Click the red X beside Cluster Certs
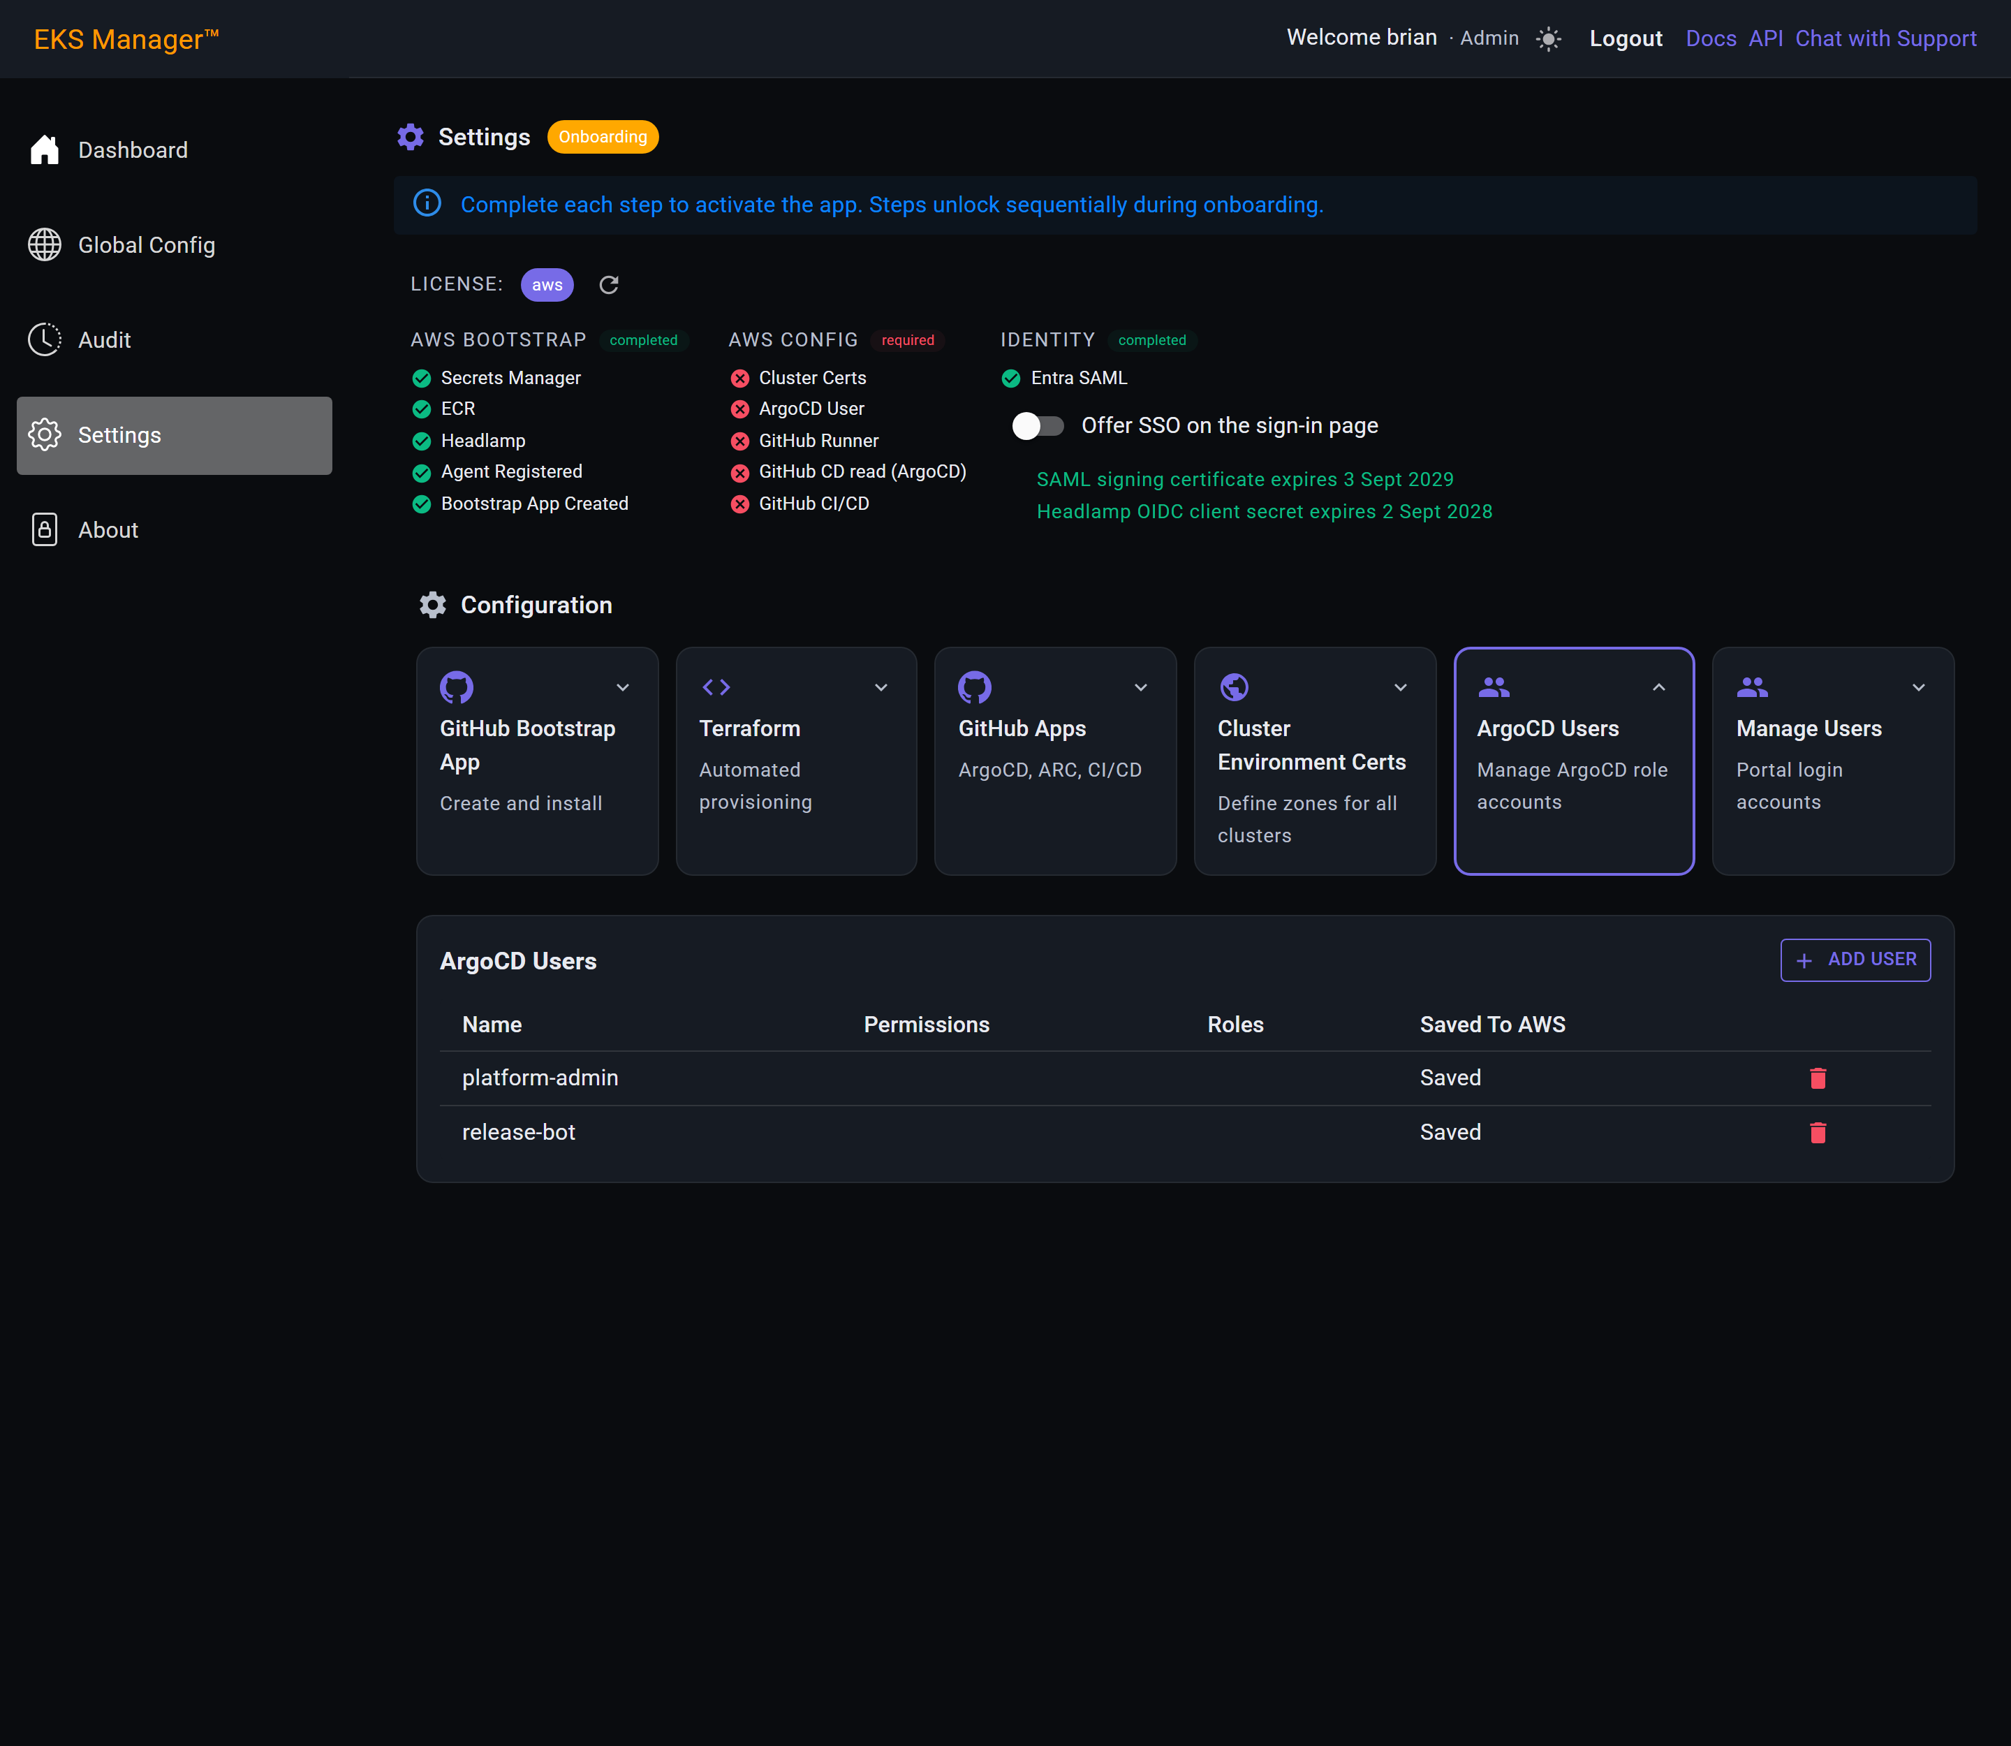The height and width of the screenshot is (1746, 2011). [740, 378]
